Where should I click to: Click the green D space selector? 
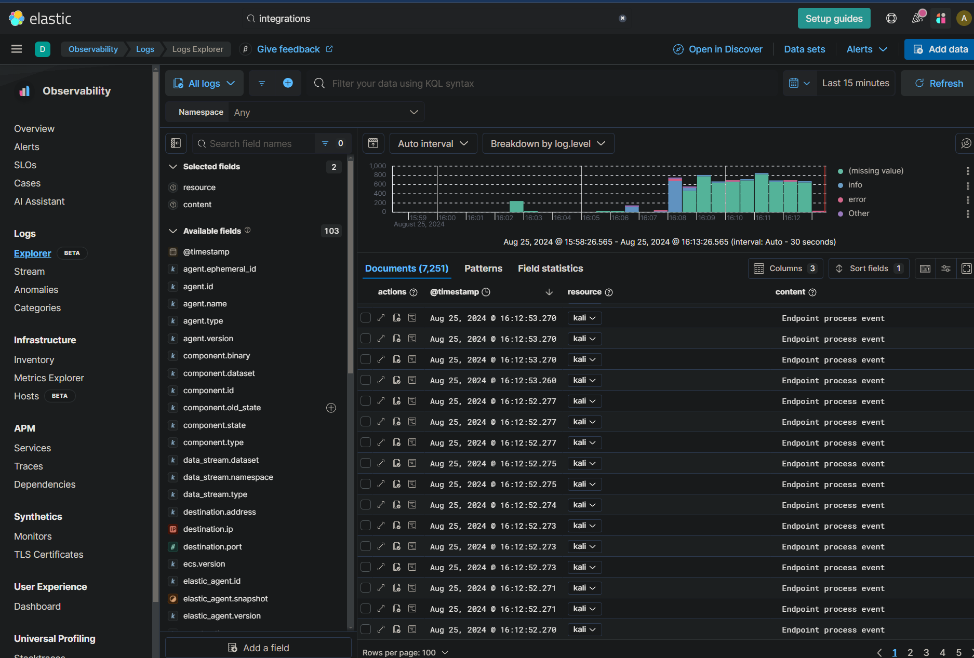(x=43, y=49)
